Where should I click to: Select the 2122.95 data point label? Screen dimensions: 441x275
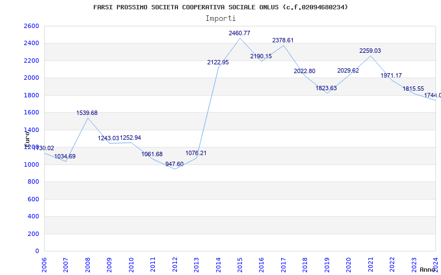[x=218, y=63]
